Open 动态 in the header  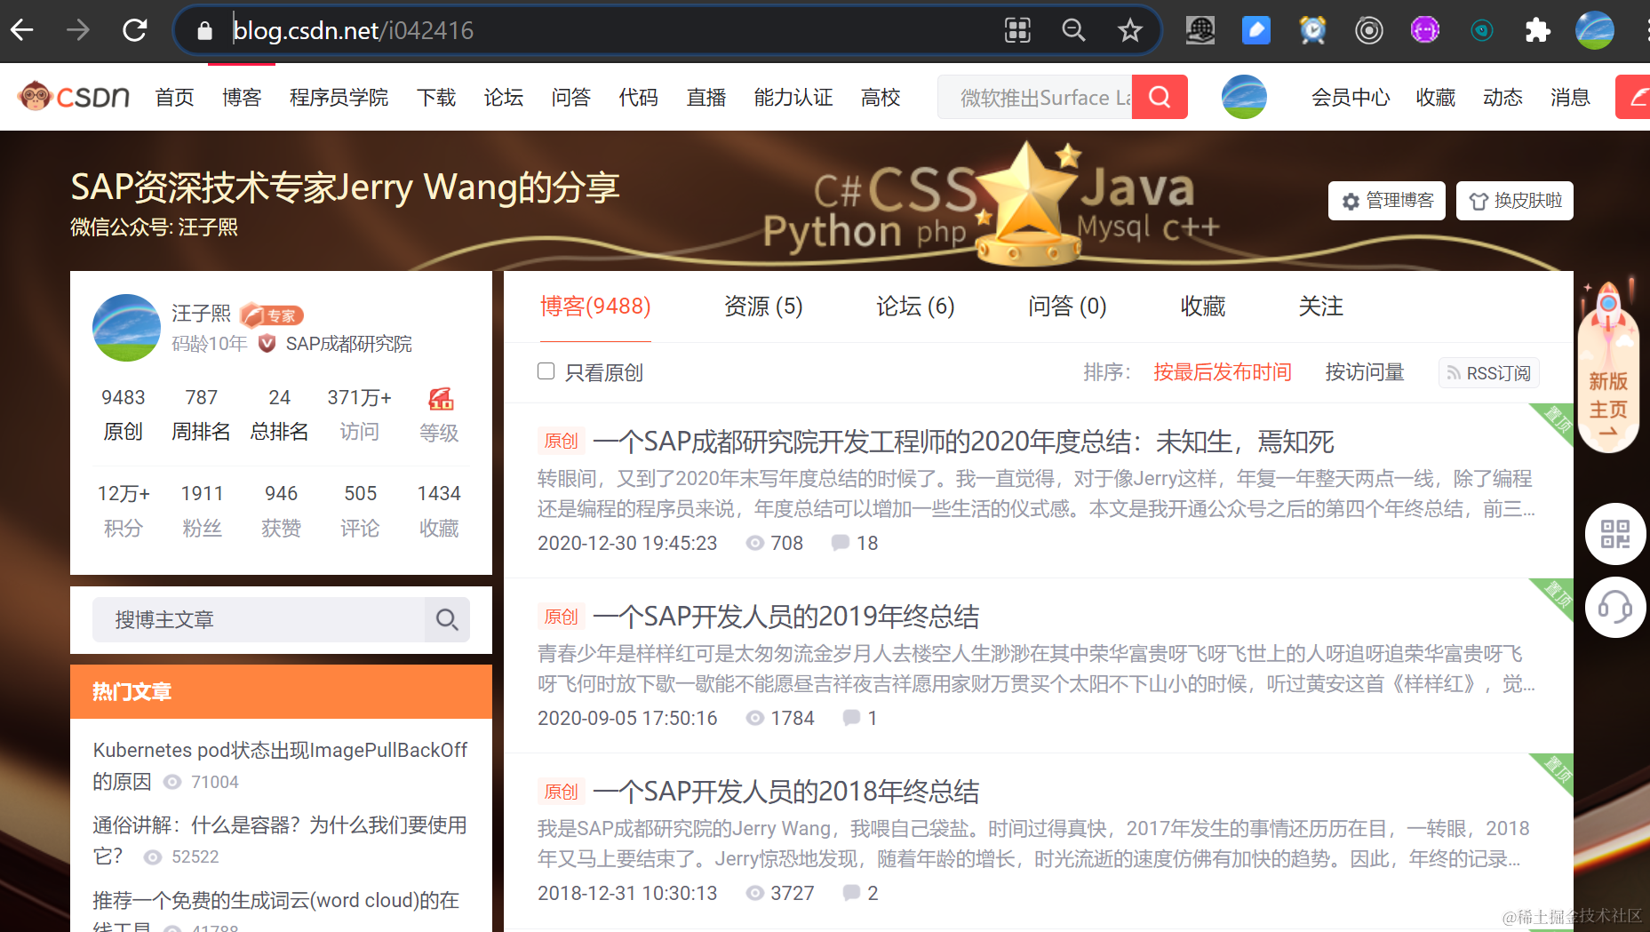[x=1503, y=97]
